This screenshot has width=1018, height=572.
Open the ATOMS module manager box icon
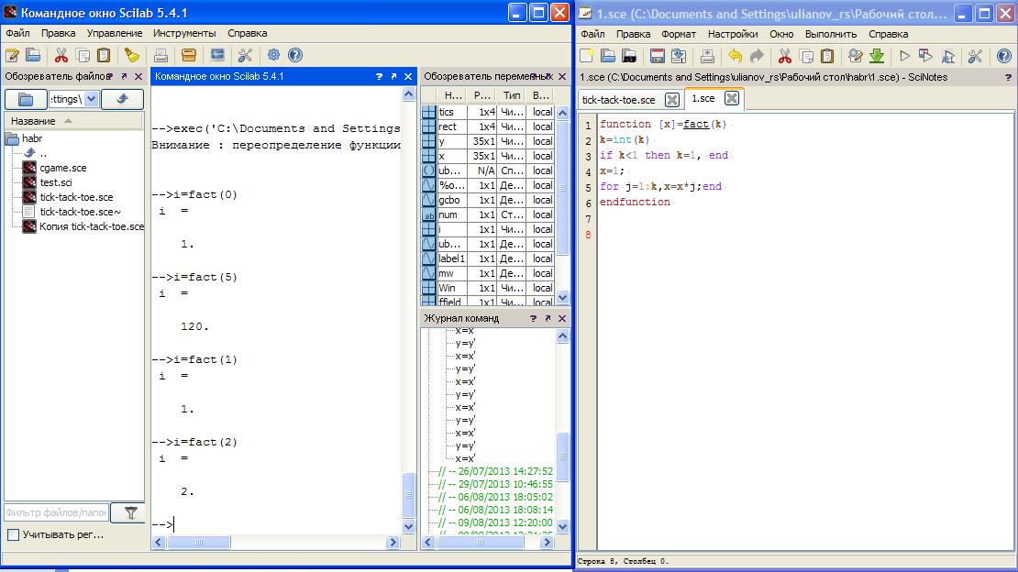[x=188, y=55]
